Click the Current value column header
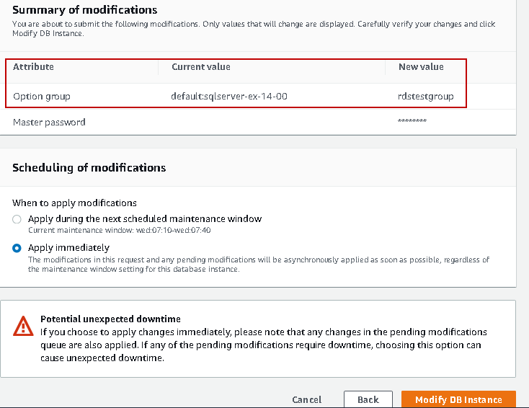This screenshot has height=408, width=529. point(201,67)
